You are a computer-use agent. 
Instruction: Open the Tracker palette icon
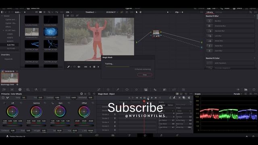[x=136, y=89]
